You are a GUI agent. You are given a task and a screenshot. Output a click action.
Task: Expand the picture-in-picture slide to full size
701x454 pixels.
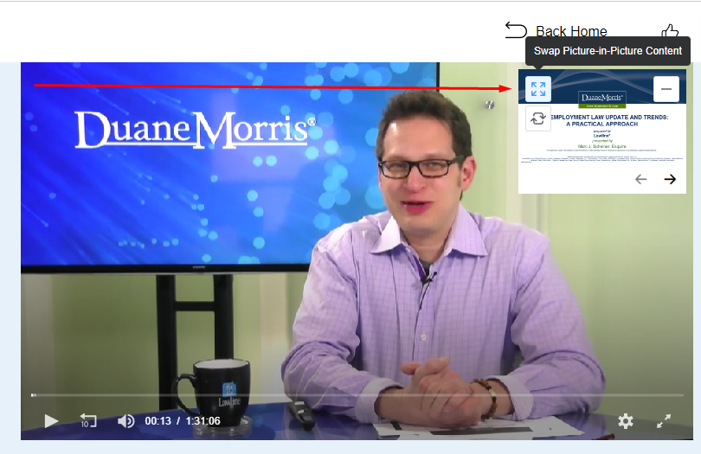(x=537, y=89)
